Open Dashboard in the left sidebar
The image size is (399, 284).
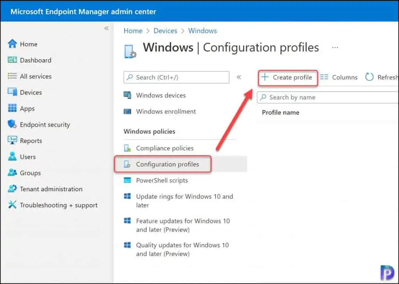click(x=35, y=60)
